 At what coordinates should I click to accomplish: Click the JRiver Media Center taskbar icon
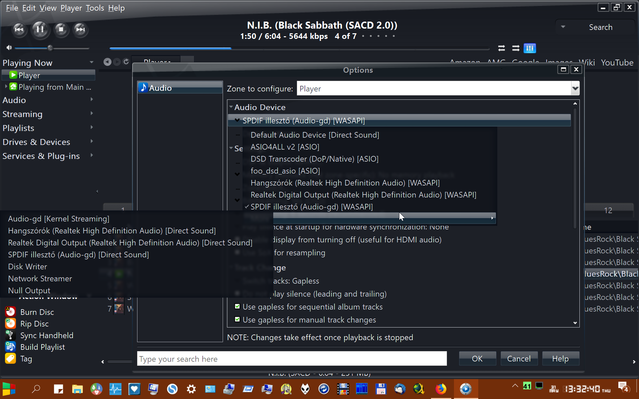[x=466, y=389]
